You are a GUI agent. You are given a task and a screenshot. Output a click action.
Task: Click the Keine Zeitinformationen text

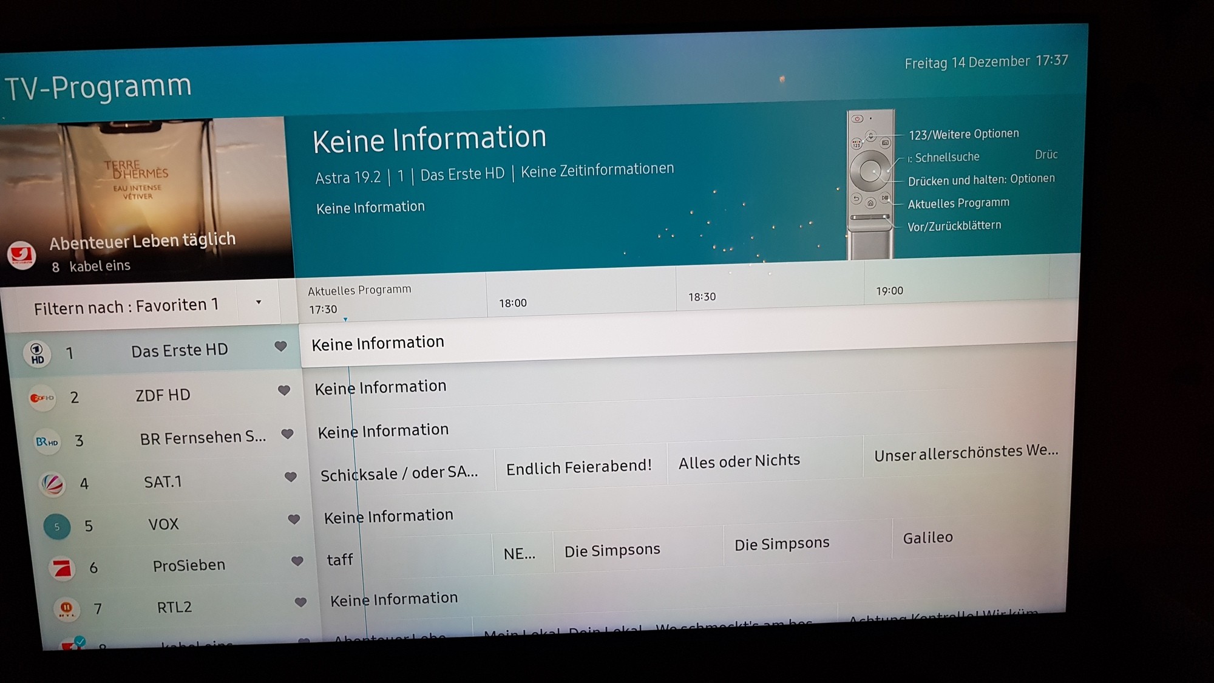[x=597, y=169]
